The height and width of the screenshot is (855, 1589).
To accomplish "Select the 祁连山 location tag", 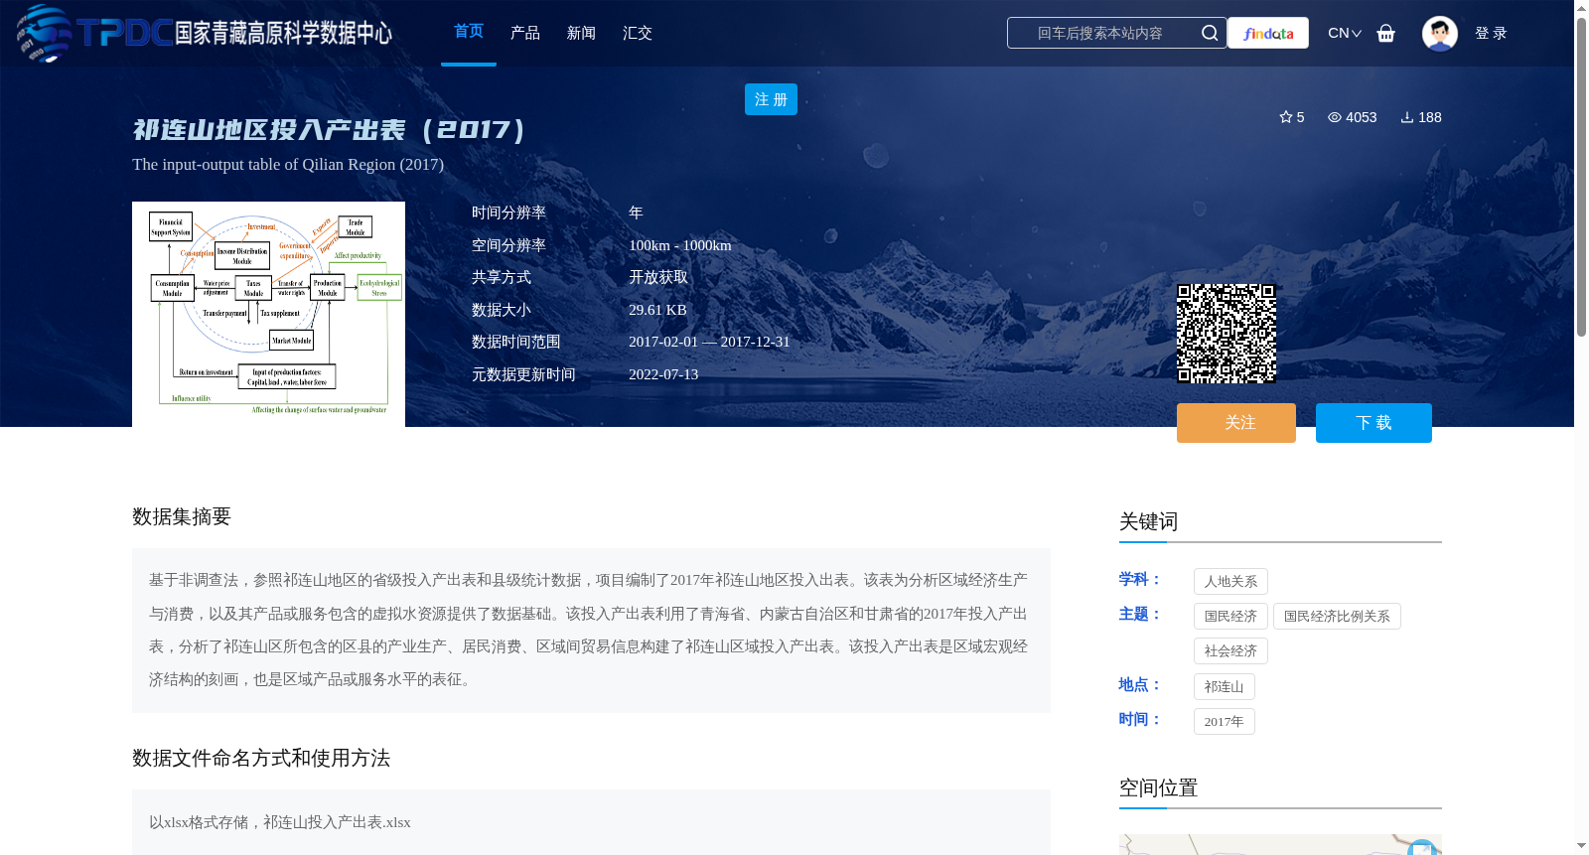I will 1224,687.
